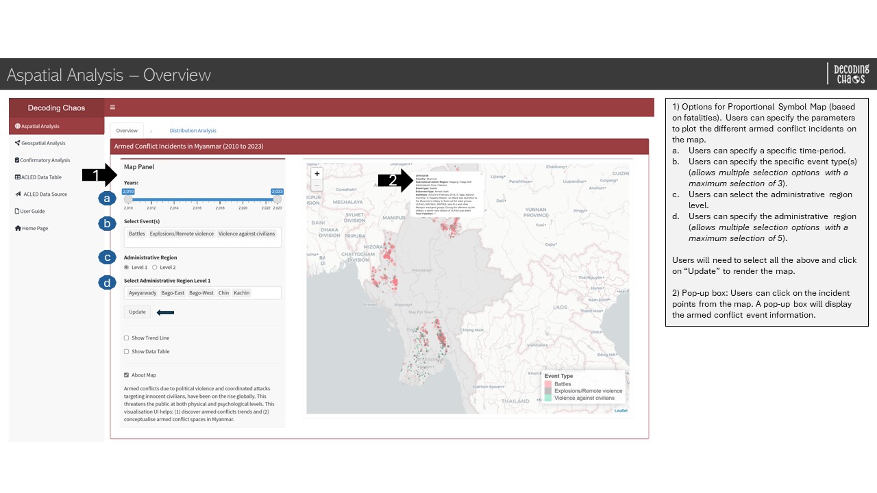Switch to the Overview tab
This screenshot has height=493, width=877.
coord(127,131)
